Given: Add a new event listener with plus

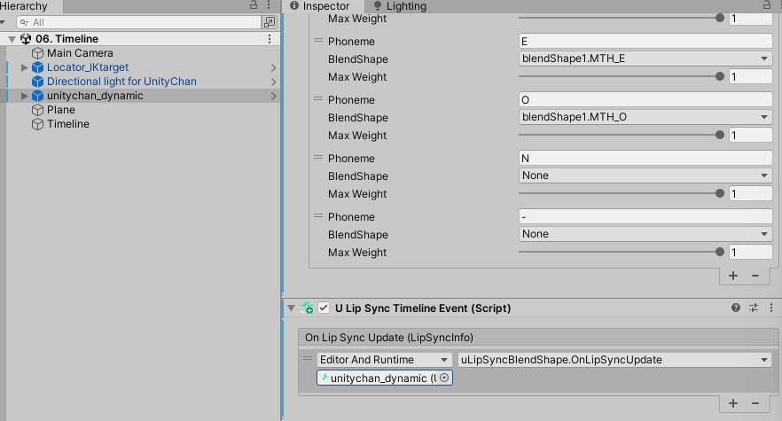Looking at the screenshot, I should [733, 403].
